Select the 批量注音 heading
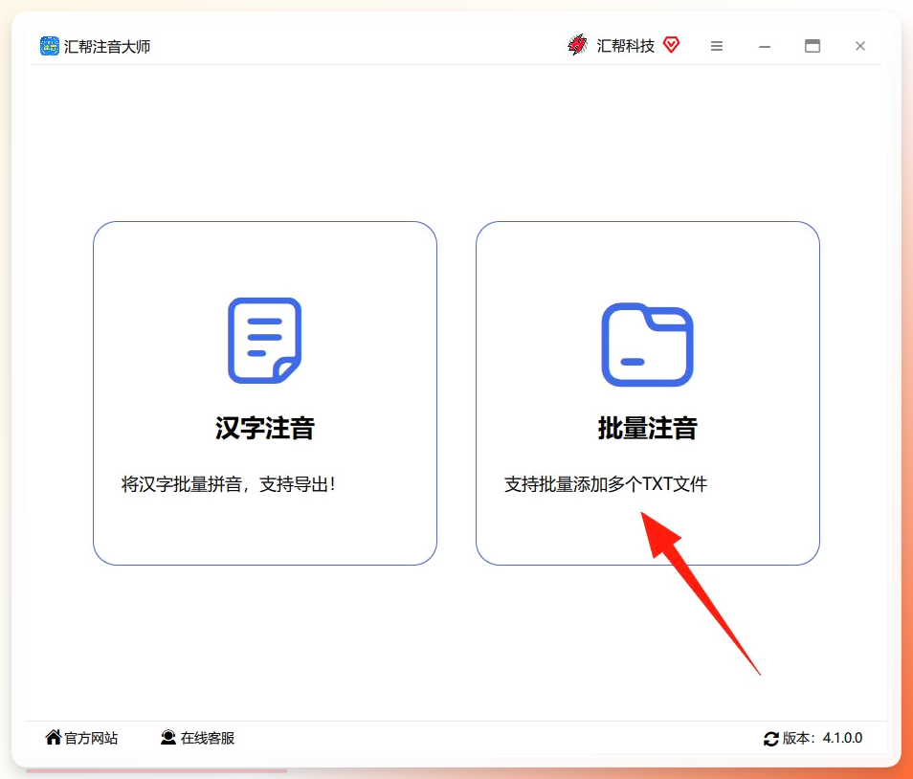 coord(648,428)
